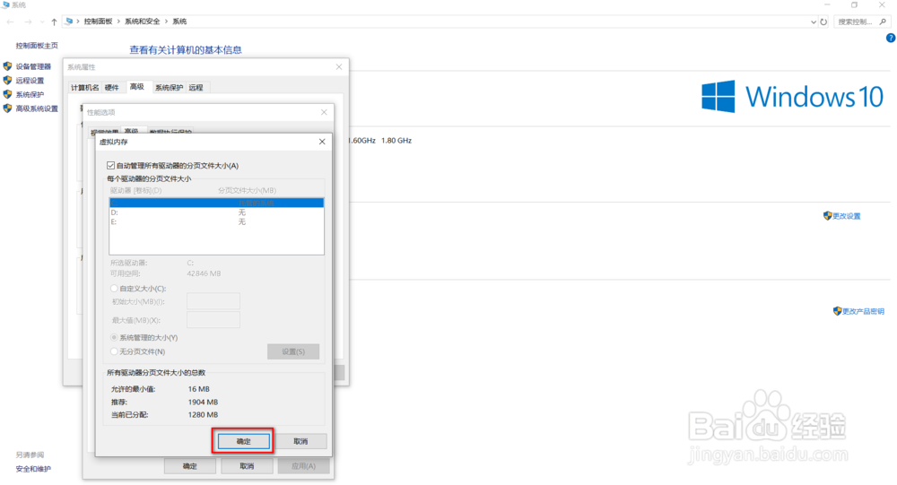Open 远程设置 sidebar link
The image size is (897, 485).
coord(30,81)
